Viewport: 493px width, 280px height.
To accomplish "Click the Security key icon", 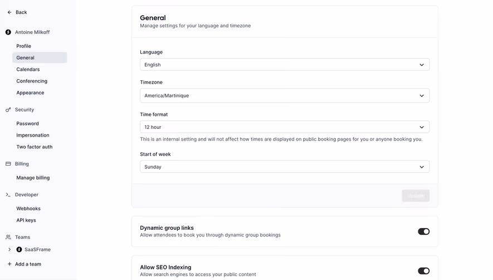I will pos(8,110).
